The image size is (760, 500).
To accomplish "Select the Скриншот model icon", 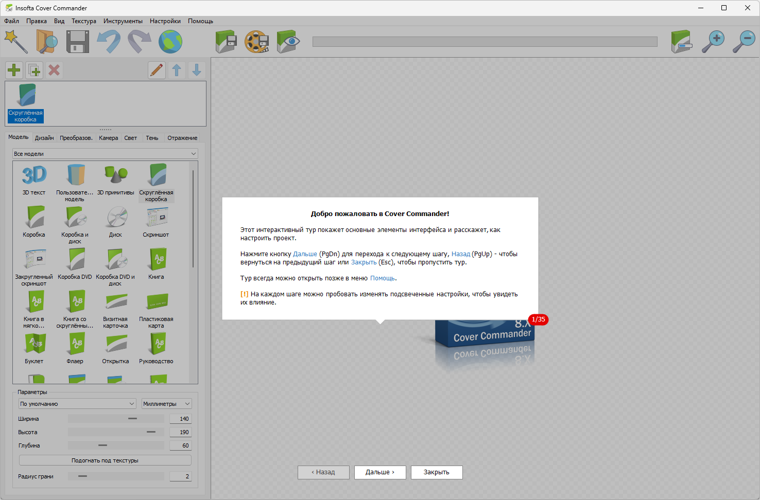I will coord(157,222).
